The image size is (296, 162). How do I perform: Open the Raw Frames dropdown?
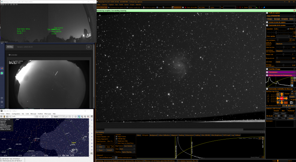pyautogui.click(x=129, y=146)
